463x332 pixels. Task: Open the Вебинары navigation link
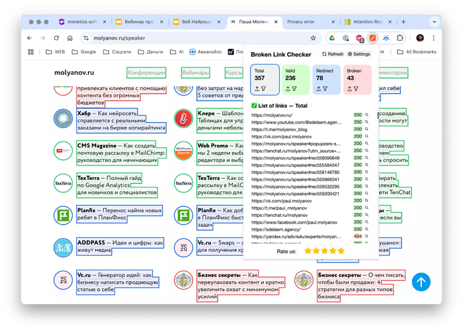coord(196,73)
